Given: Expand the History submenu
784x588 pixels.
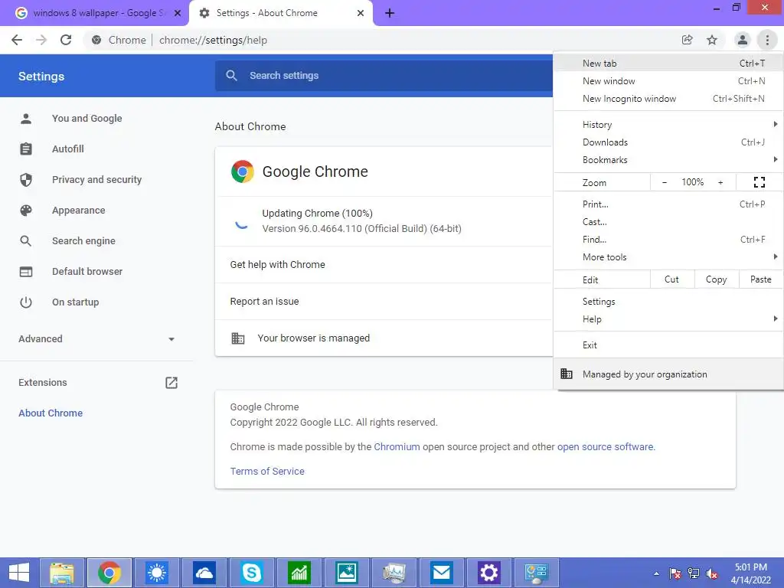Looking at the screenshot, I should (x=668, y=125).
